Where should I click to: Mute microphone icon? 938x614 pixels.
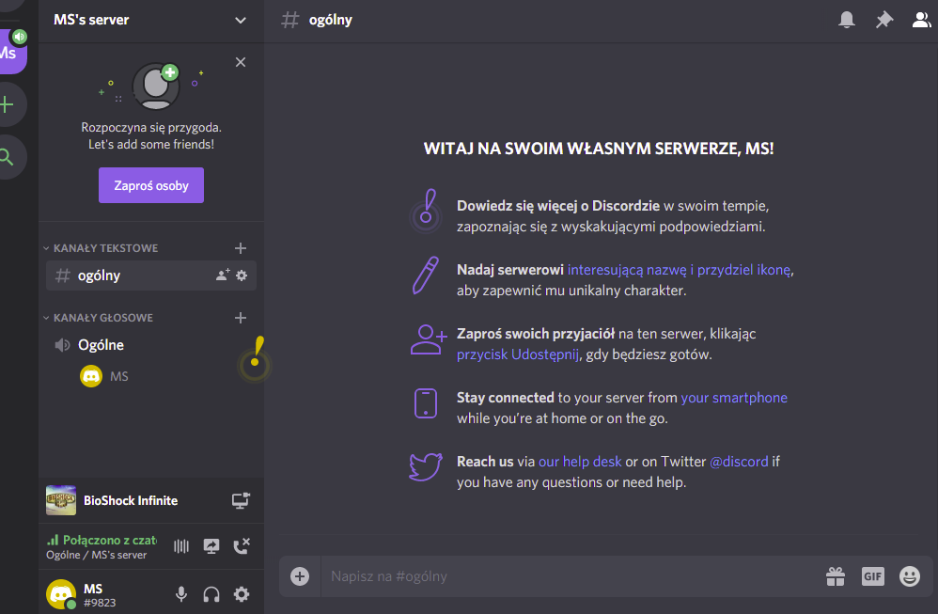(x=181, y=594)
